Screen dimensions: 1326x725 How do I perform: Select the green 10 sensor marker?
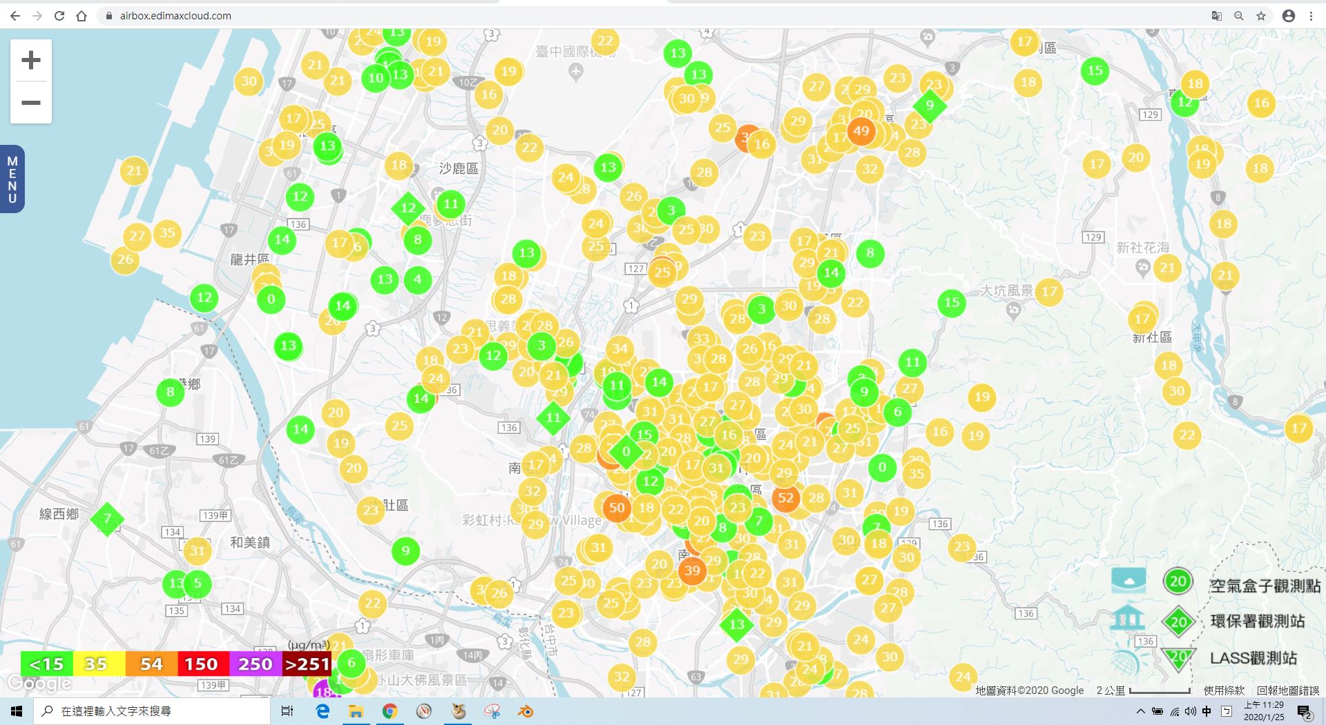[376, 78]
